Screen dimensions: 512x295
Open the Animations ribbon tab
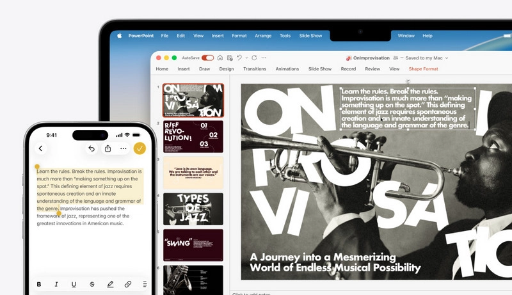tap(287, 69)
